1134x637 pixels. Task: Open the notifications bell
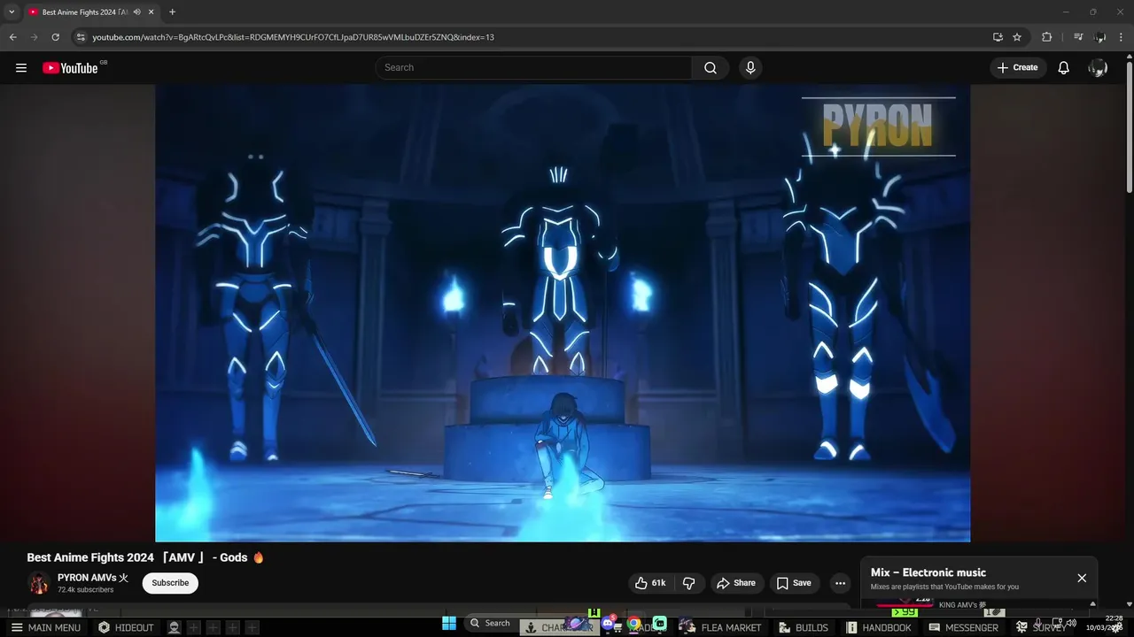point(1064,67)
